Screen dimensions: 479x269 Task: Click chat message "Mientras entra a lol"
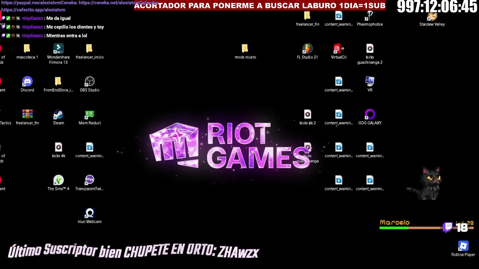[x=67, y=35]
